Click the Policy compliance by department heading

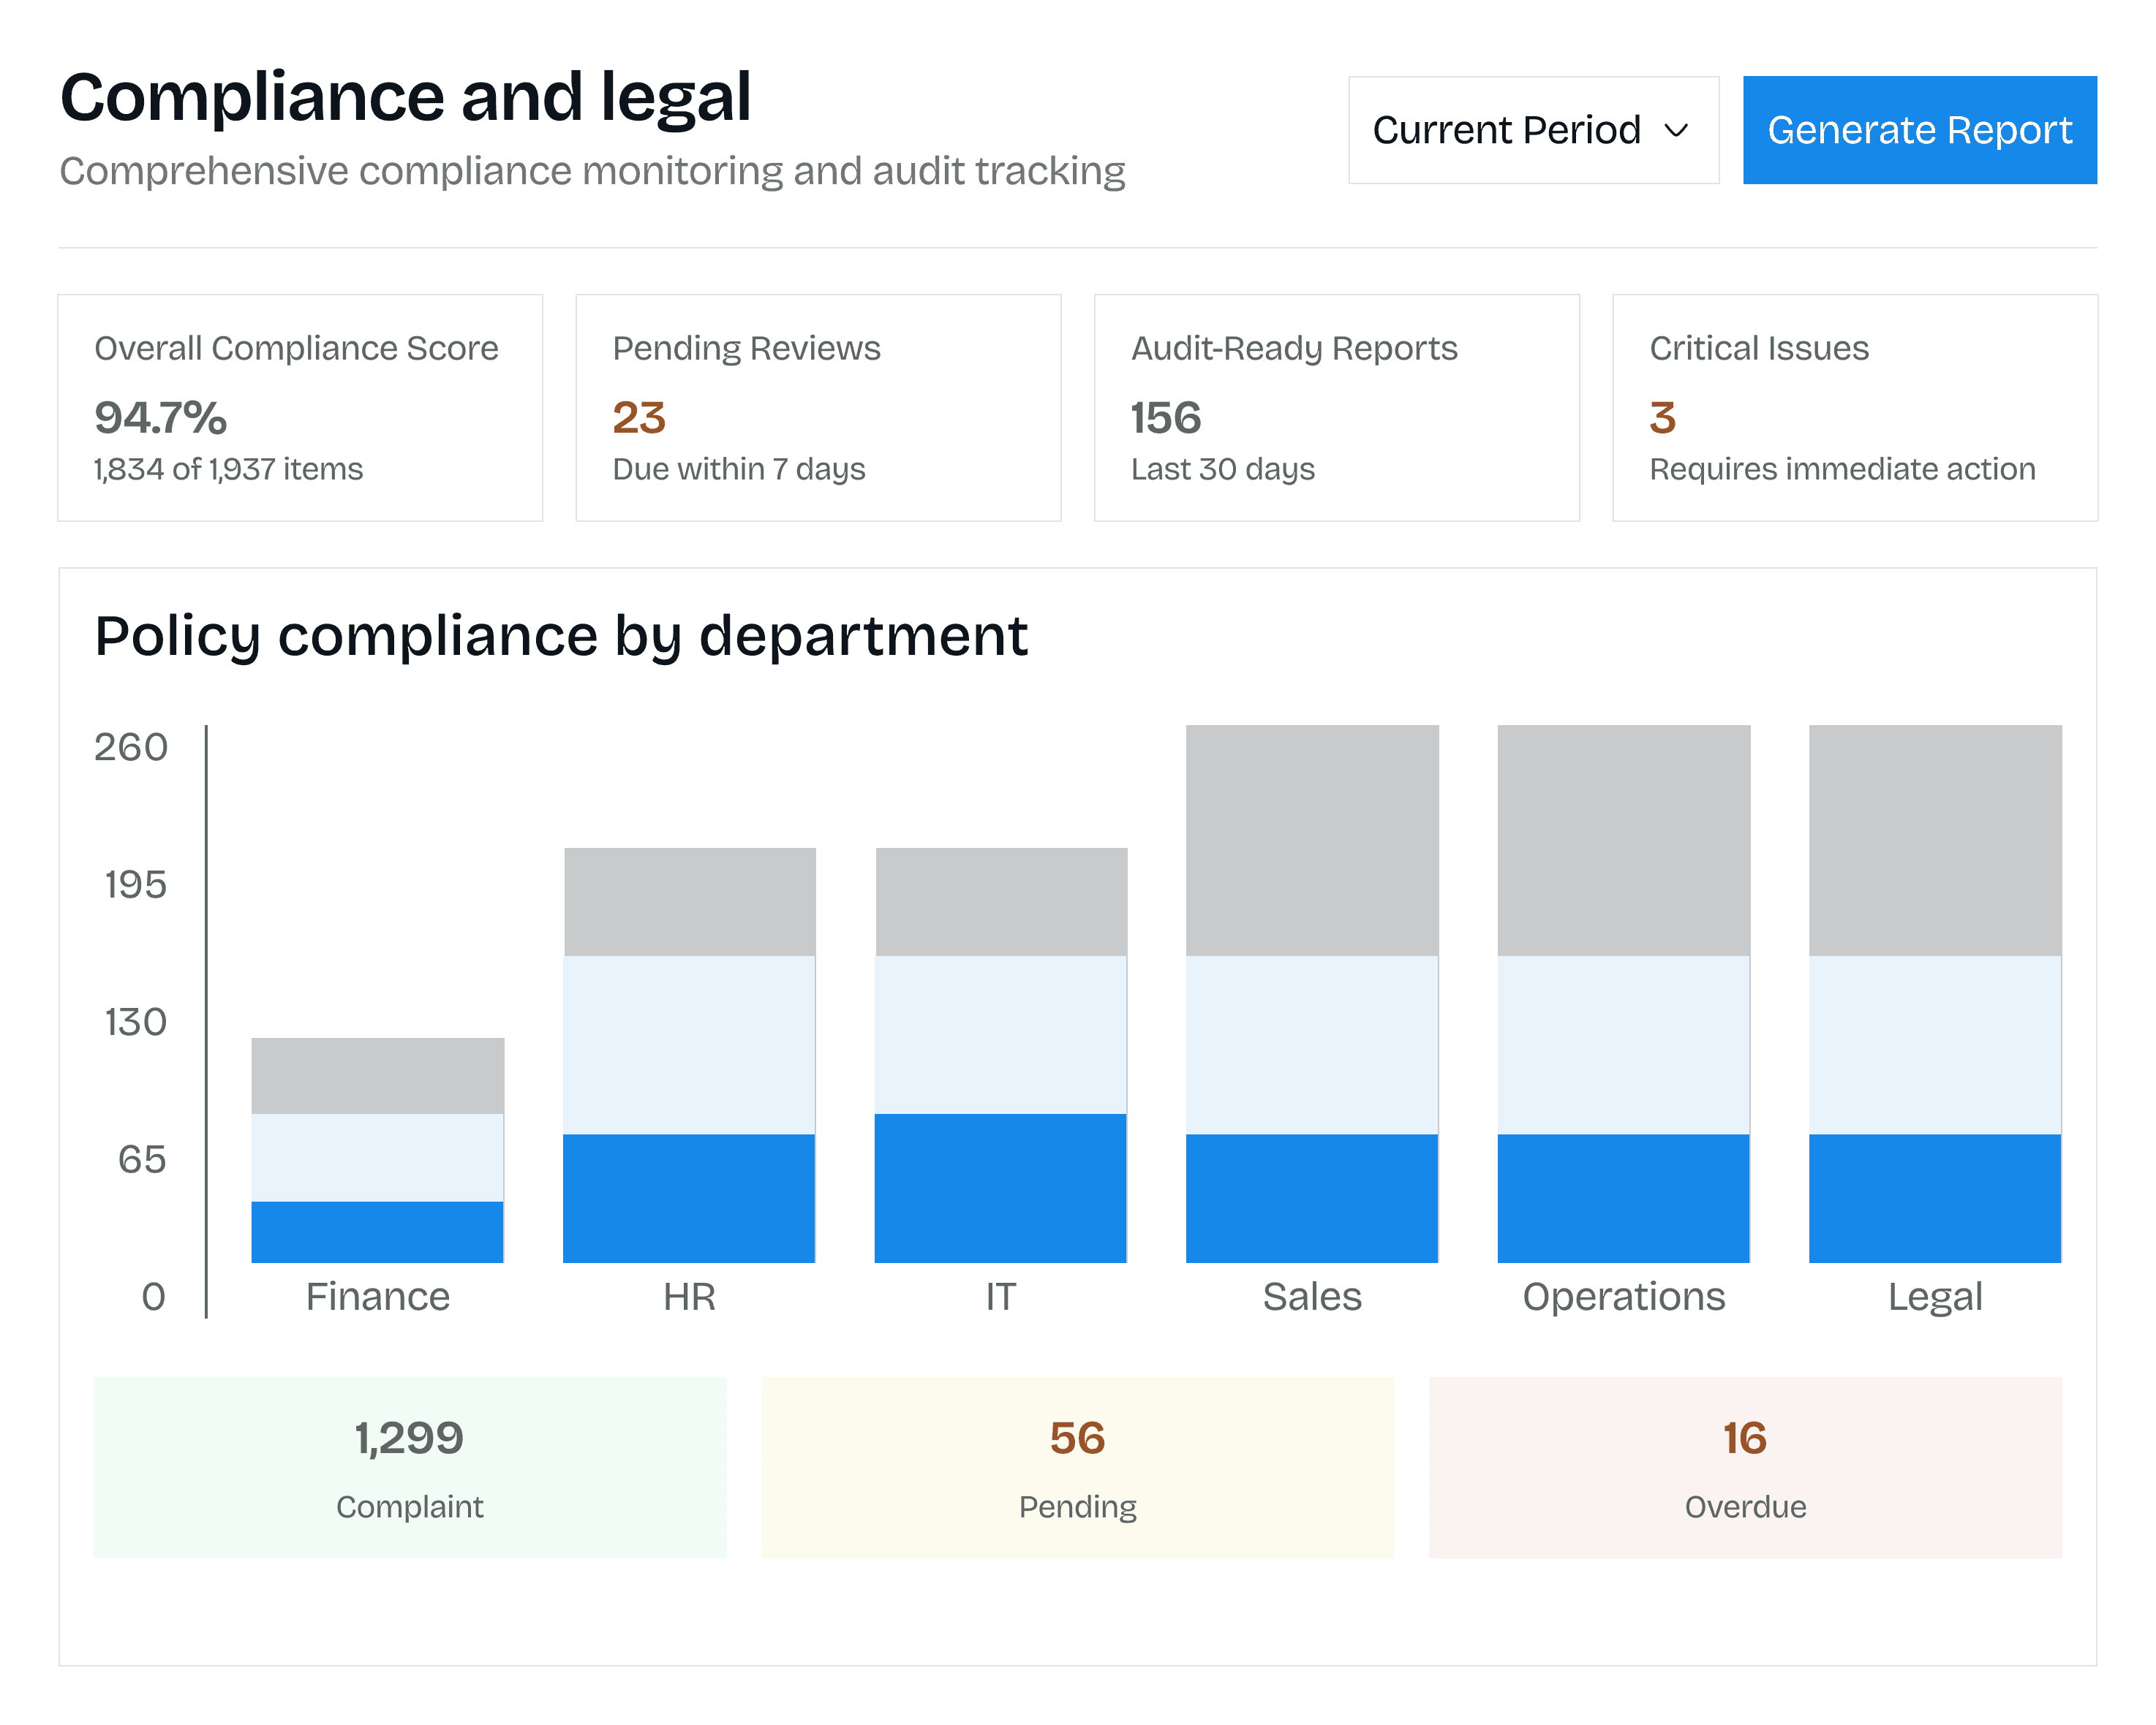[x=561, y=636]
